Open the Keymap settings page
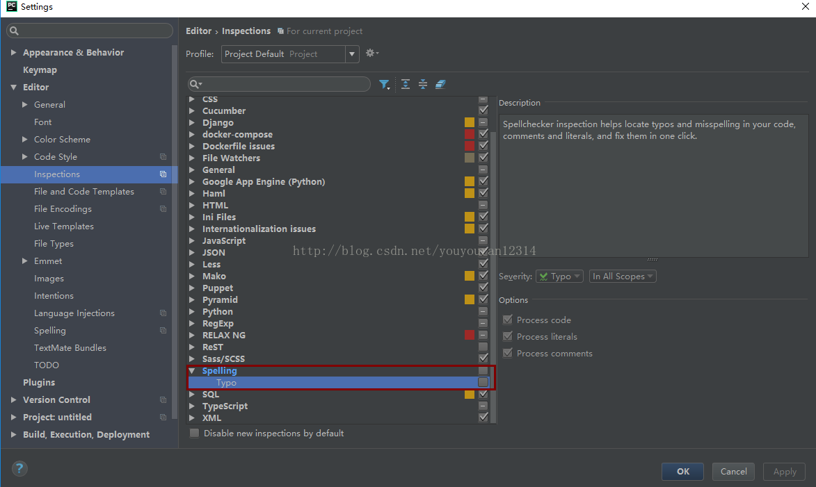This screenshot has width=816, height=487. (x=40, y=69)
